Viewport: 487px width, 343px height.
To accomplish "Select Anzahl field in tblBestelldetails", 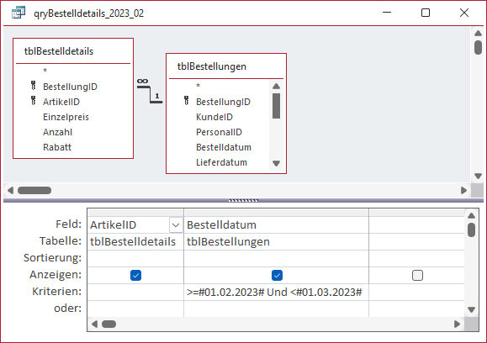I will point(57,132).
